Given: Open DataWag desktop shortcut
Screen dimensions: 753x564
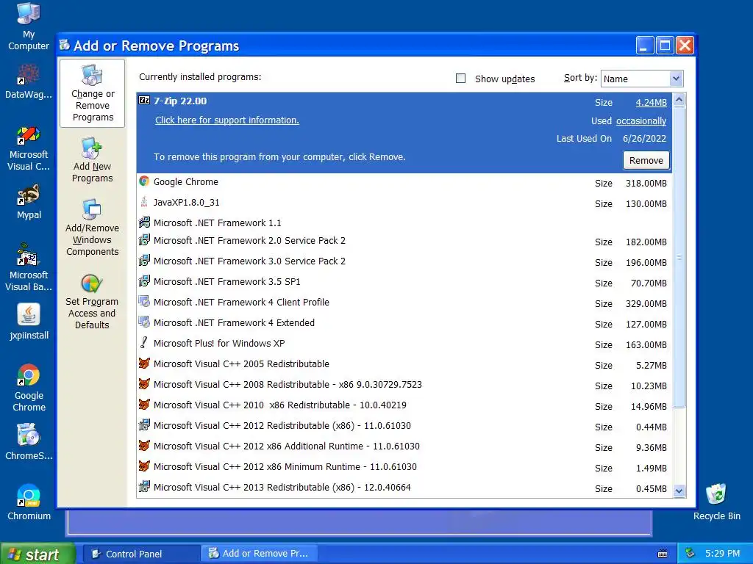Looking at the screenshot, I should click(x=29, y=81).
